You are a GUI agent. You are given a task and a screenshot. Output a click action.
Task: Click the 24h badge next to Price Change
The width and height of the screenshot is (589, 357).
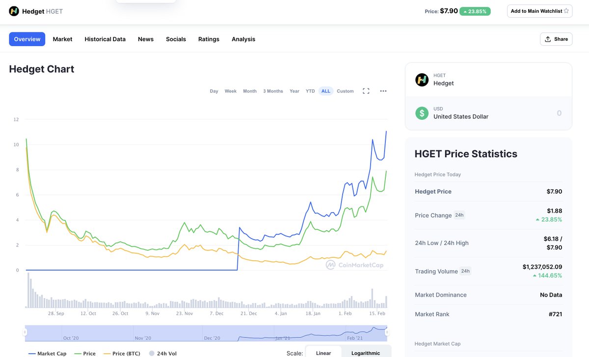pos(459,215)
